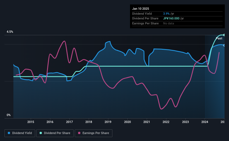This screenshot has height=141, width=229.
Task: Toggle the Dividend Per Share legend button
Action: [55, 133]
